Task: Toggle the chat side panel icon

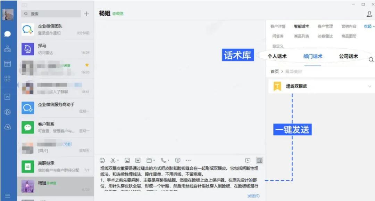Action: 259,160
